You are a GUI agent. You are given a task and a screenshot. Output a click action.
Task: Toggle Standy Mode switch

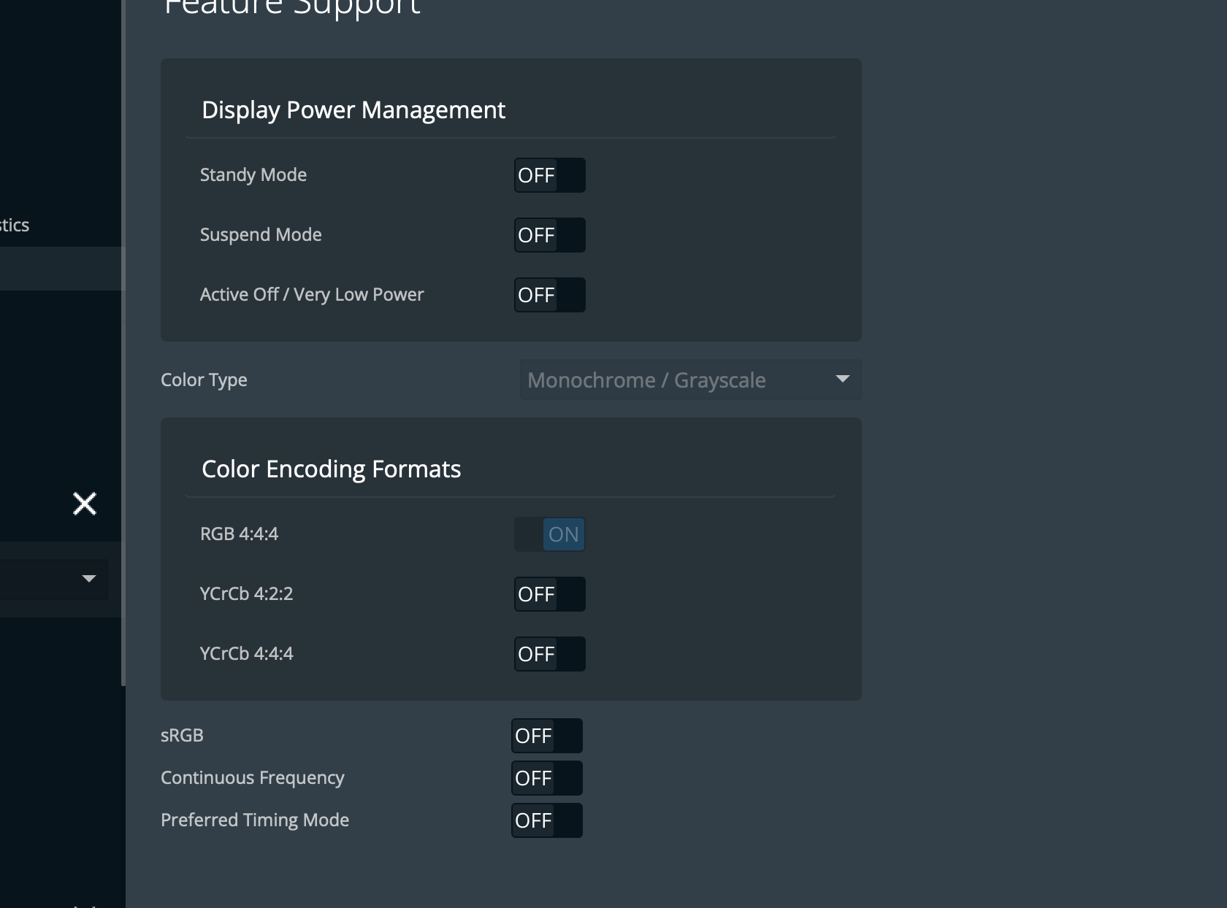[x=549, y=175]
